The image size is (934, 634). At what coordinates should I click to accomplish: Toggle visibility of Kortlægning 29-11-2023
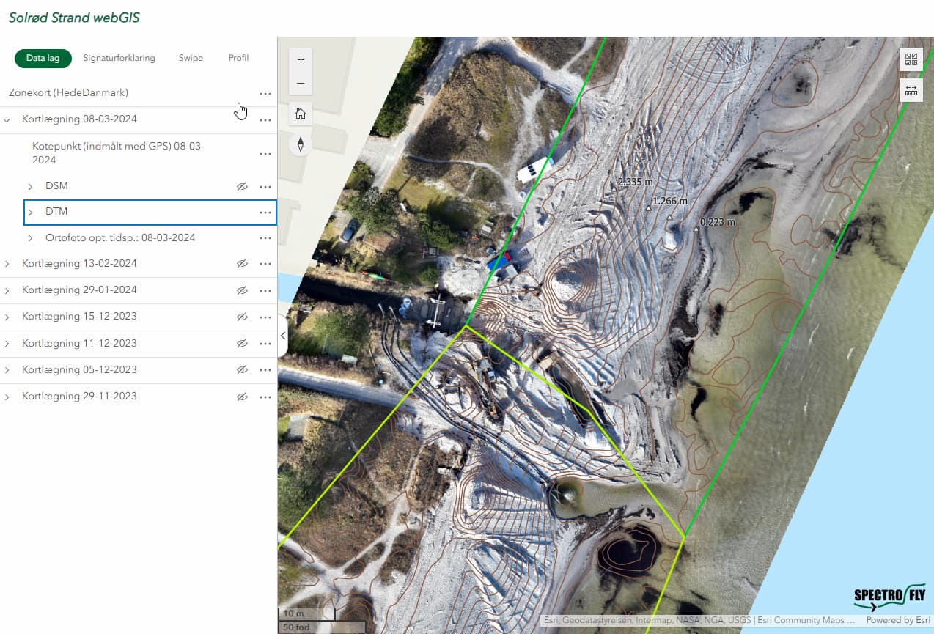(242, 397)
